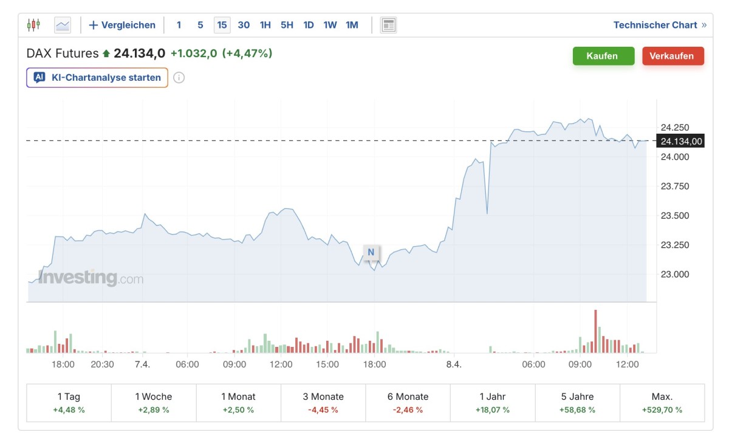Select the 30 minute interval

[244, 25]
